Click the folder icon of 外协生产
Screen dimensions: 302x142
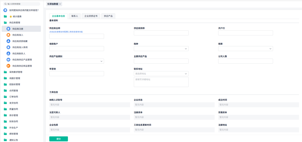(x=5, y=128)
